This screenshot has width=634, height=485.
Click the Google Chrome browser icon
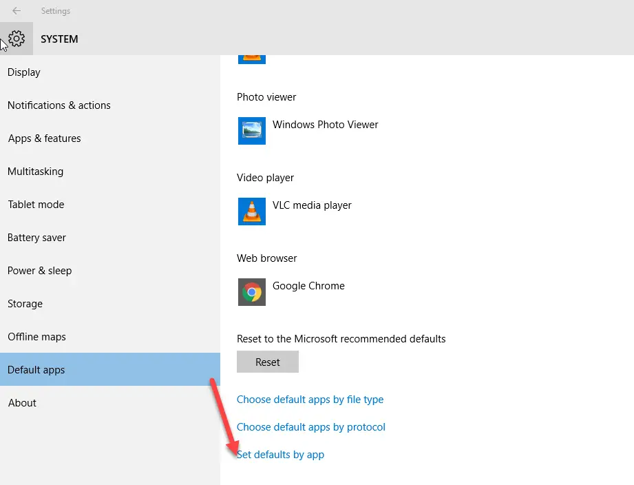[x=251, y=292]
